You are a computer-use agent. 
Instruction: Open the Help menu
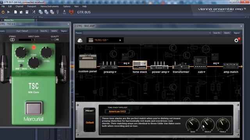[84, 6]
